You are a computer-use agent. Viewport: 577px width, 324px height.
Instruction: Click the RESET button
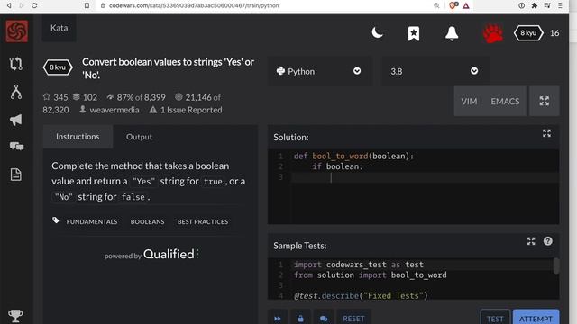[353, 318]
